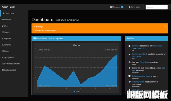
Task: Open Database usage report link
Action: (141, 76)
